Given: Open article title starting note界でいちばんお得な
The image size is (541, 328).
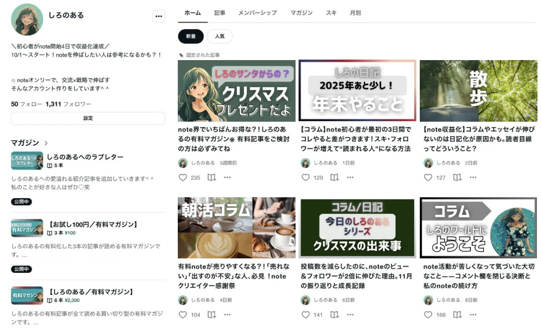Looking at the screenshot, I should click(x=234, y=139).
